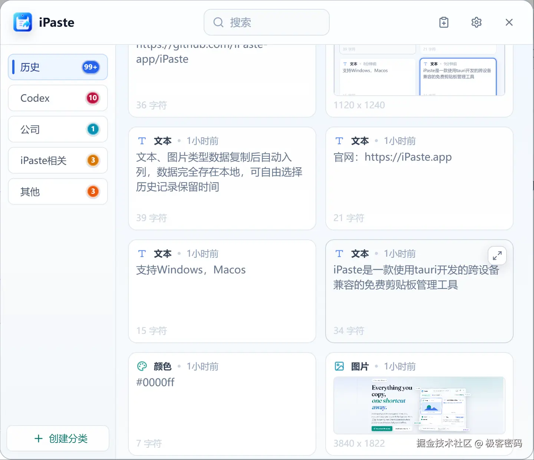Viewport: 534px width, 460px height.
Task: Click the plus icon beside 创建分类
Action: click(x=39, y=438)
